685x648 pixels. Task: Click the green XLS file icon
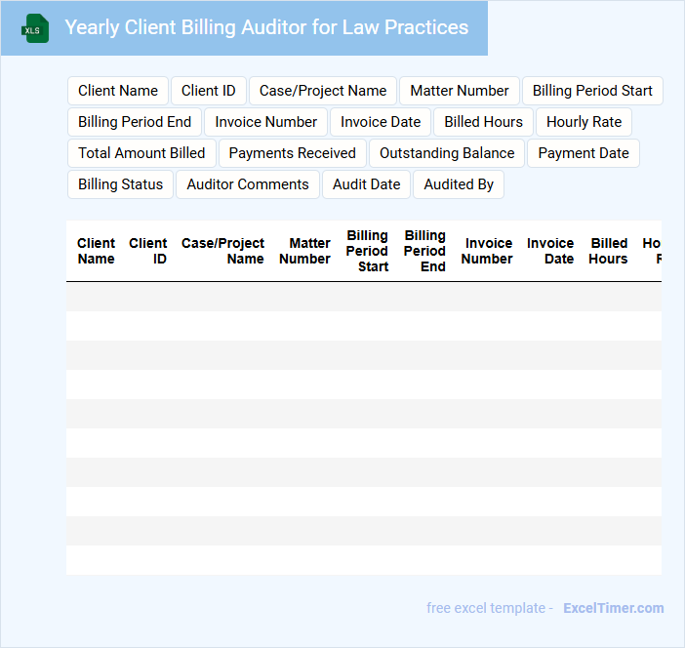pyautogui.click(x=35, y=28)
